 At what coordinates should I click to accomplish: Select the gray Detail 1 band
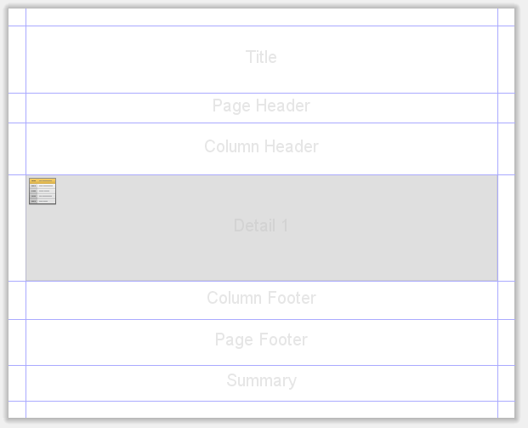pyautogui.click(x=262, y=228)
